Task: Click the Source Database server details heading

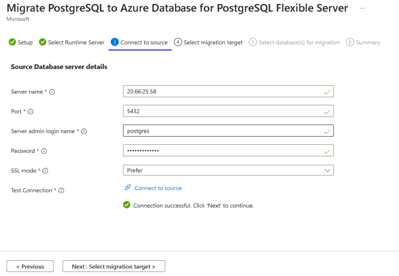Action: tap(59, 67)
